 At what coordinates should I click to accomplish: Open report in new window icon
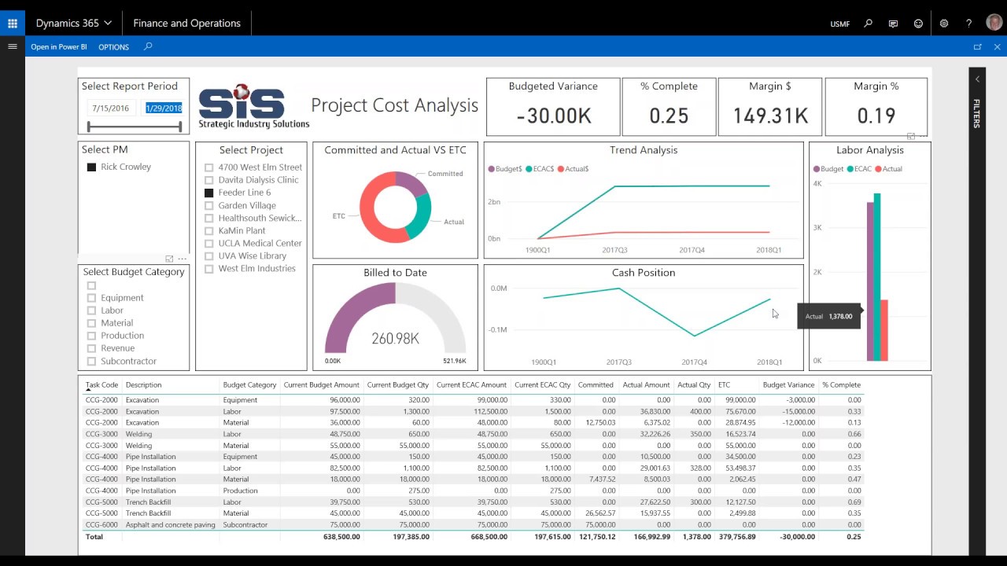tap(978, 47)
